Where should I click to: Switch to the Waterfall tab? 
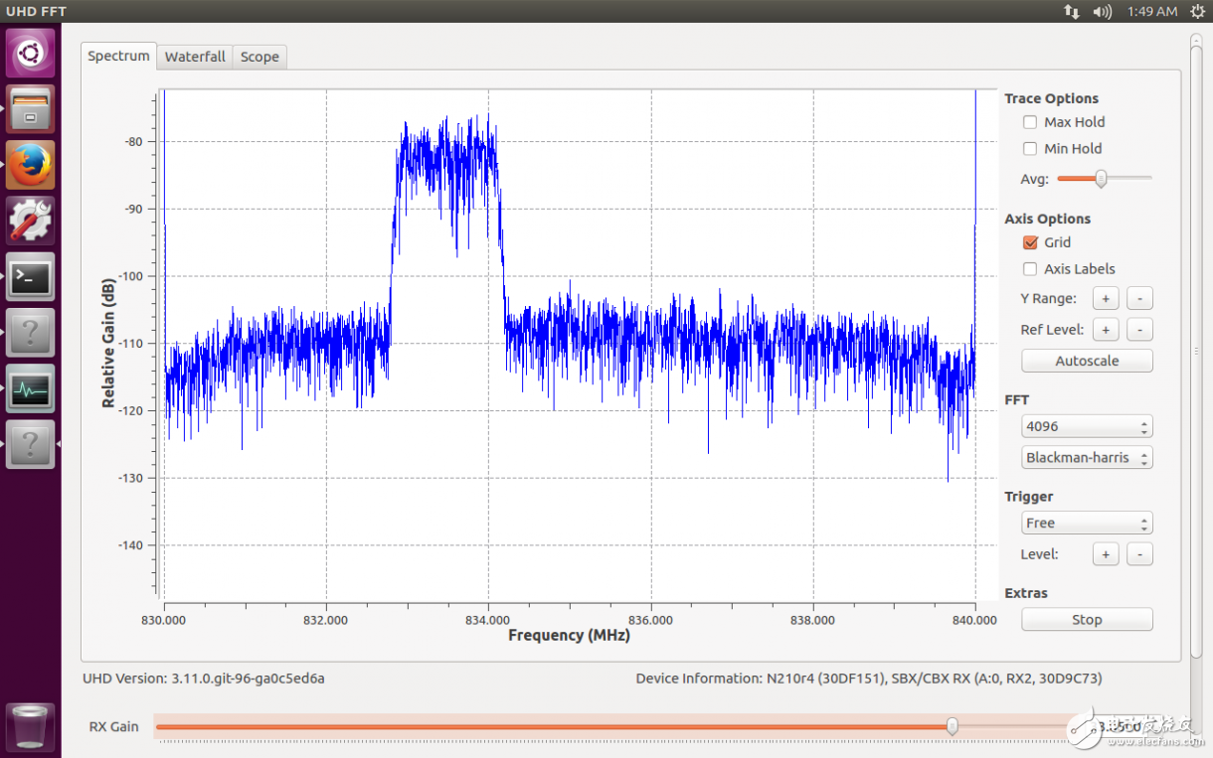point(195,57)
